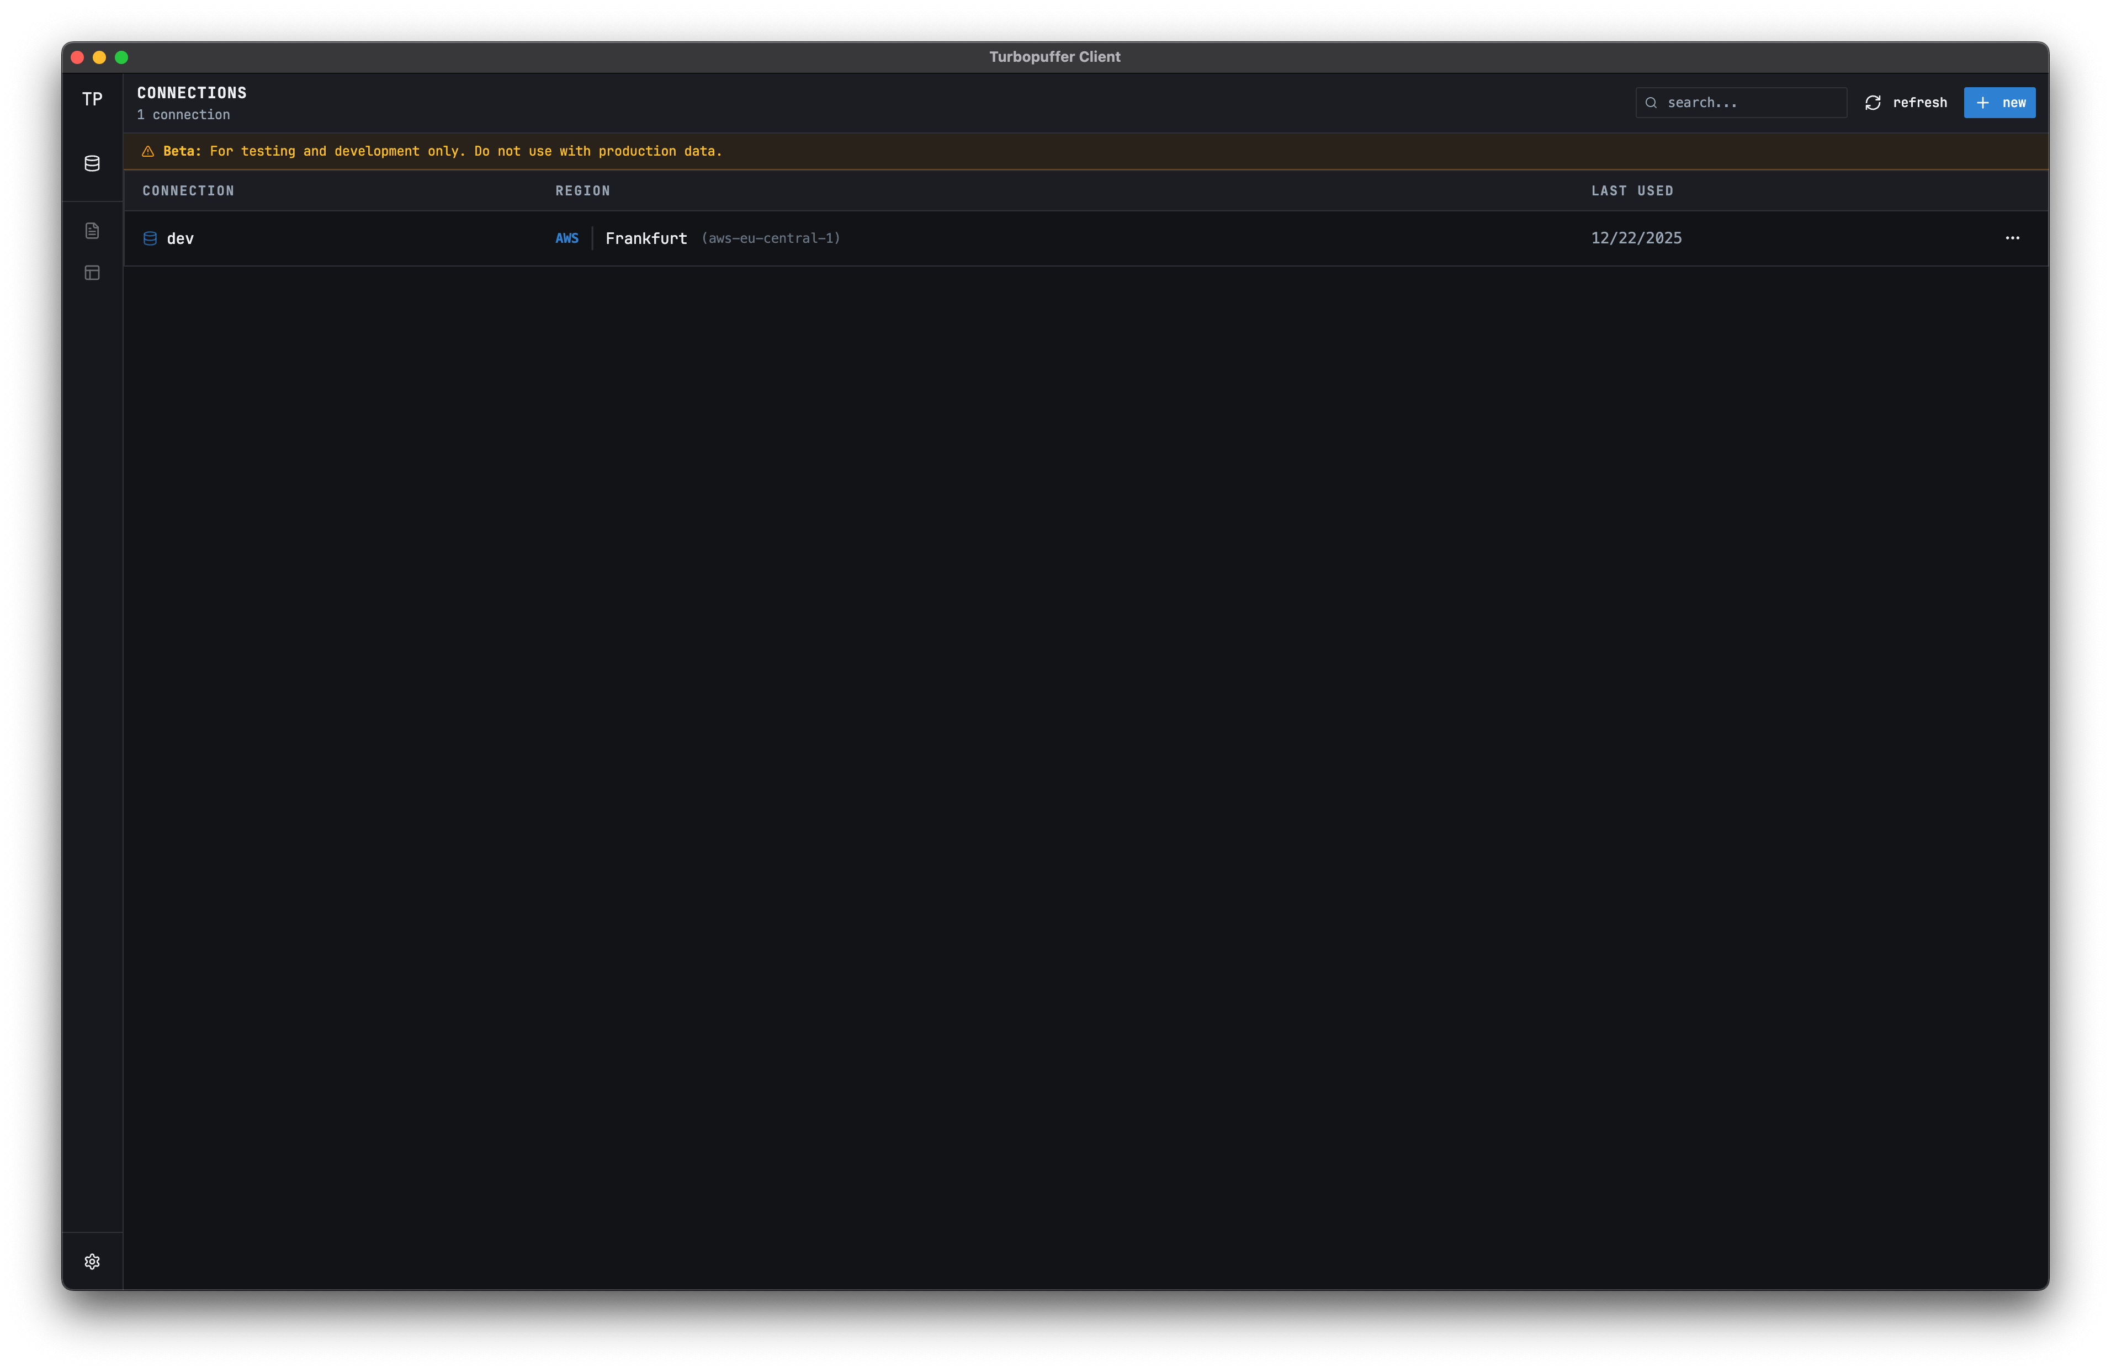Click the database icon beside dev
Screen dimensions: 2111x1372
coord(150,238)
